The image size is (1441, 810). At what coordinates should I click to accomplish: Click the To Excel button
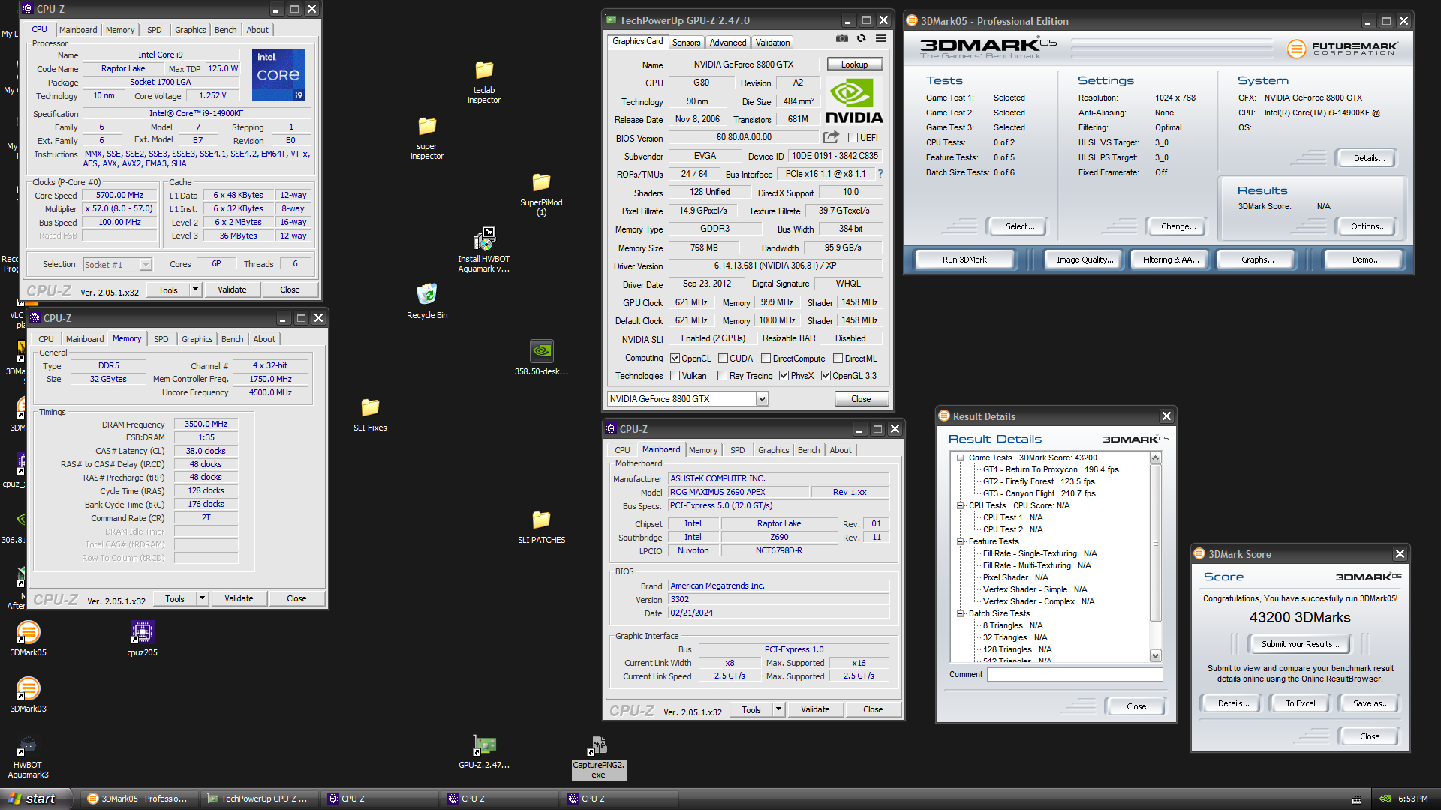(x=1300, y=703)
